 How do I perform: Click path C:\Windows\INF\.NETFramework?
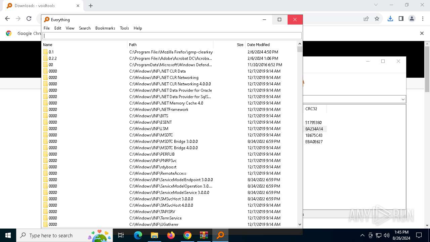click(159, 110)
